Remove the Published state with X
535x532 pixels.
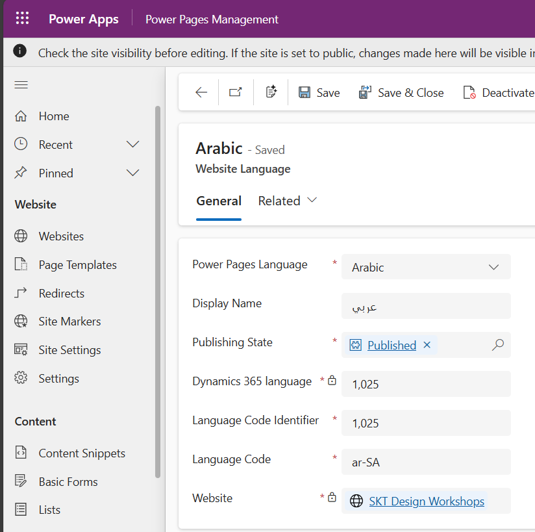click(x=427, y=345)
